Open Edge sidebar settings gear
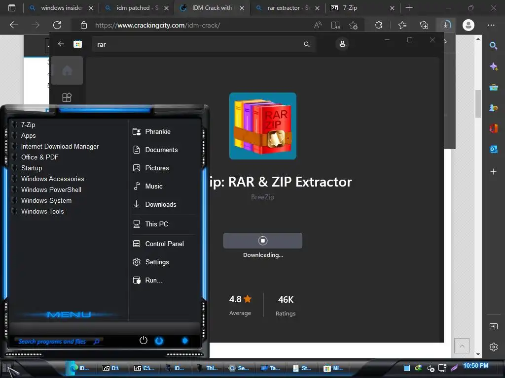Viewport: 505px width, 378px height. pyautogui.click(x=493, y=347)
